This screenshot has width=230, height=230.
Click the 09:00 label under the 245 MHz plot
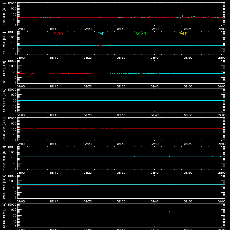(x=221, y=29)
